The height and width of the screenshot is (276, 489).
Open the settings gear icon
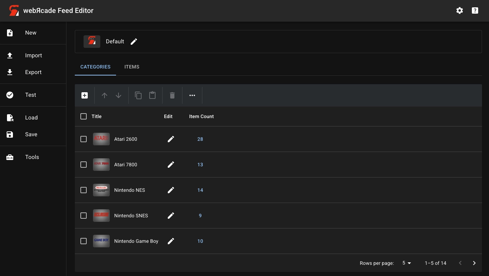pyautogui.click(x=460, y=10)
